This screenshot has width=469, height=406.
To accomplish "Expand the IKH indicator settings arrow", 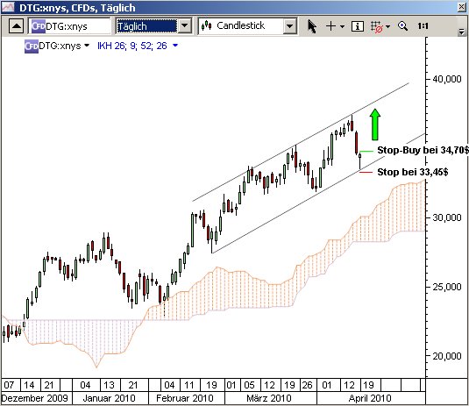I will coord(175,46).
